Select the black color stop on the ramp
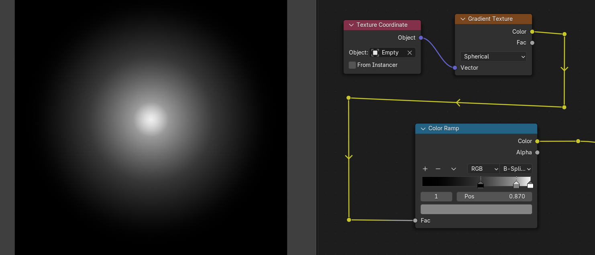The height and width of the screenshot is (255, 595). (x=481, y=185)
